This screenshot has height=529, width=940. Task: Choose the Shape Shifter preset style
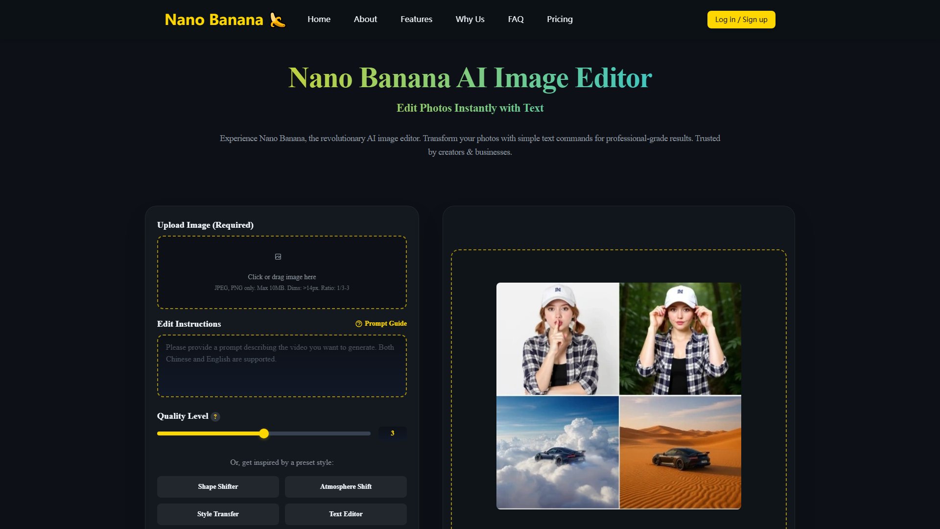[218, 487]
